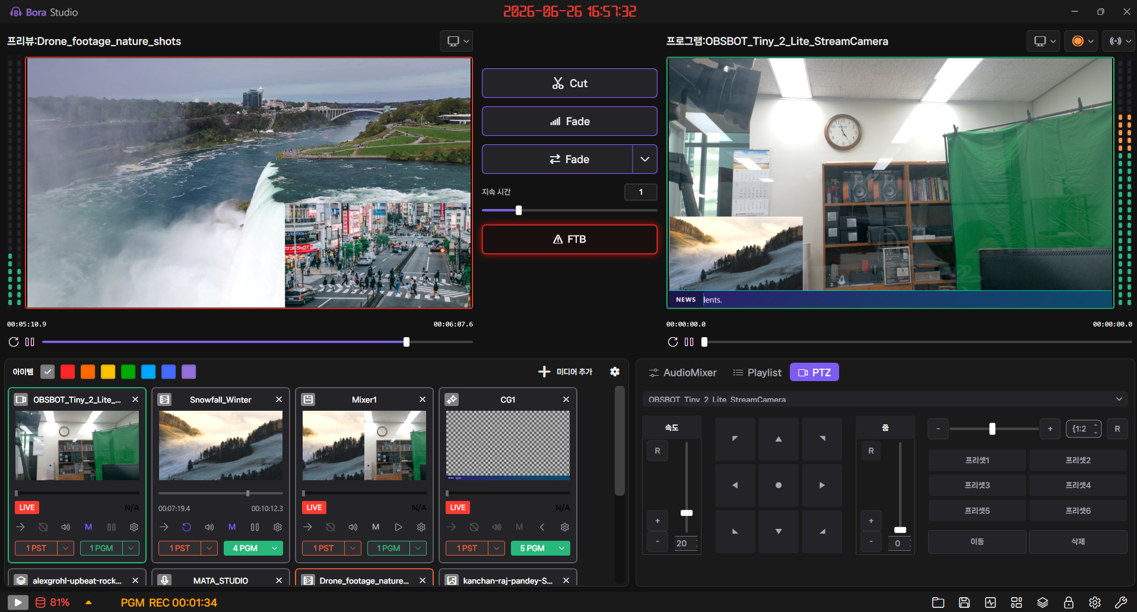This screenshot has height=612, width=1137.
Task: Toggle M monitor on Snowfall_Winter card
Action: [x=232, y=527]
